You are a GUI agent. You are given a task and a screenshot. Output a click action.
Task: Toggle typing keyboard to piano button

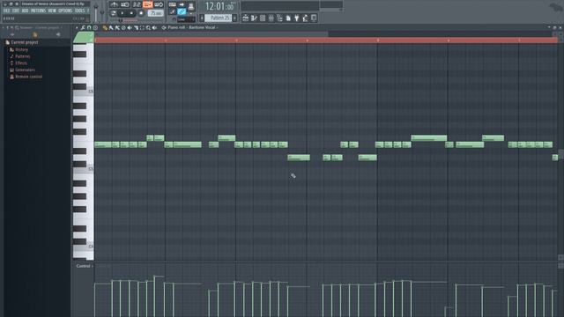click(x=172, y=4)
